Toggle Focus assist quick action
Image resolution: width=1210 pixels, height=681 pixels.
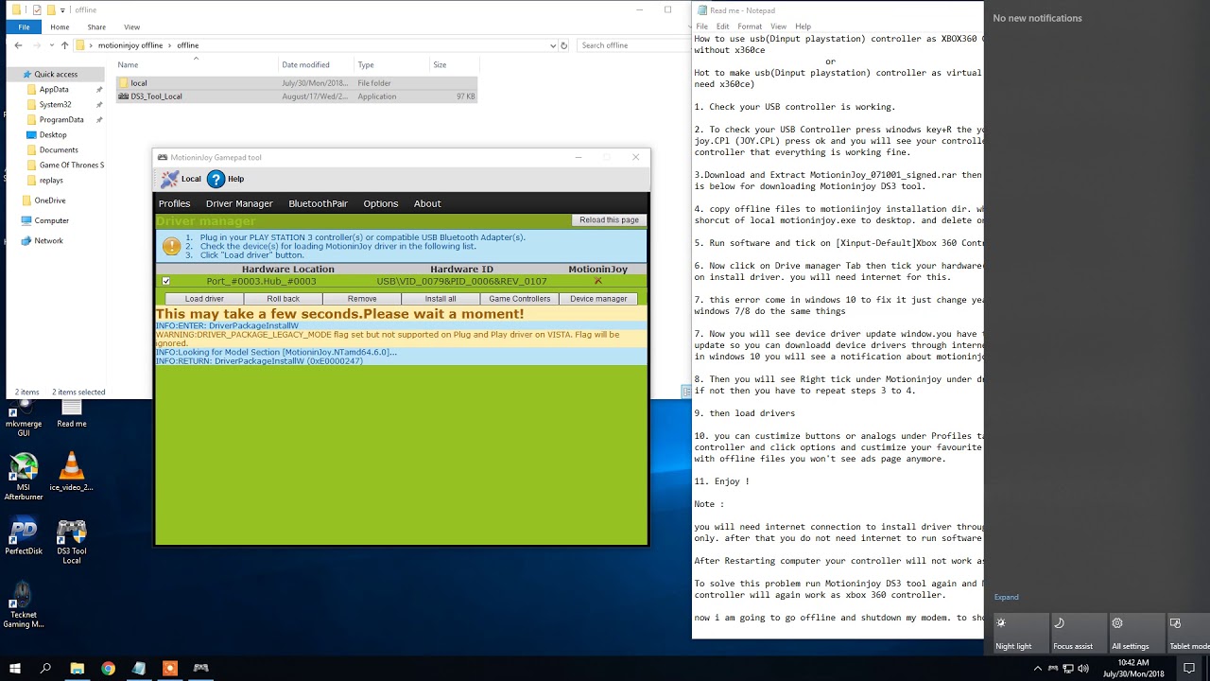(x=1079, y=633)
